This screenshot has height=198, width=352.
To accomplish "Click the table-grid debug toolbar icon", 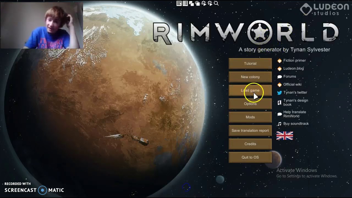I will (185, 3).
